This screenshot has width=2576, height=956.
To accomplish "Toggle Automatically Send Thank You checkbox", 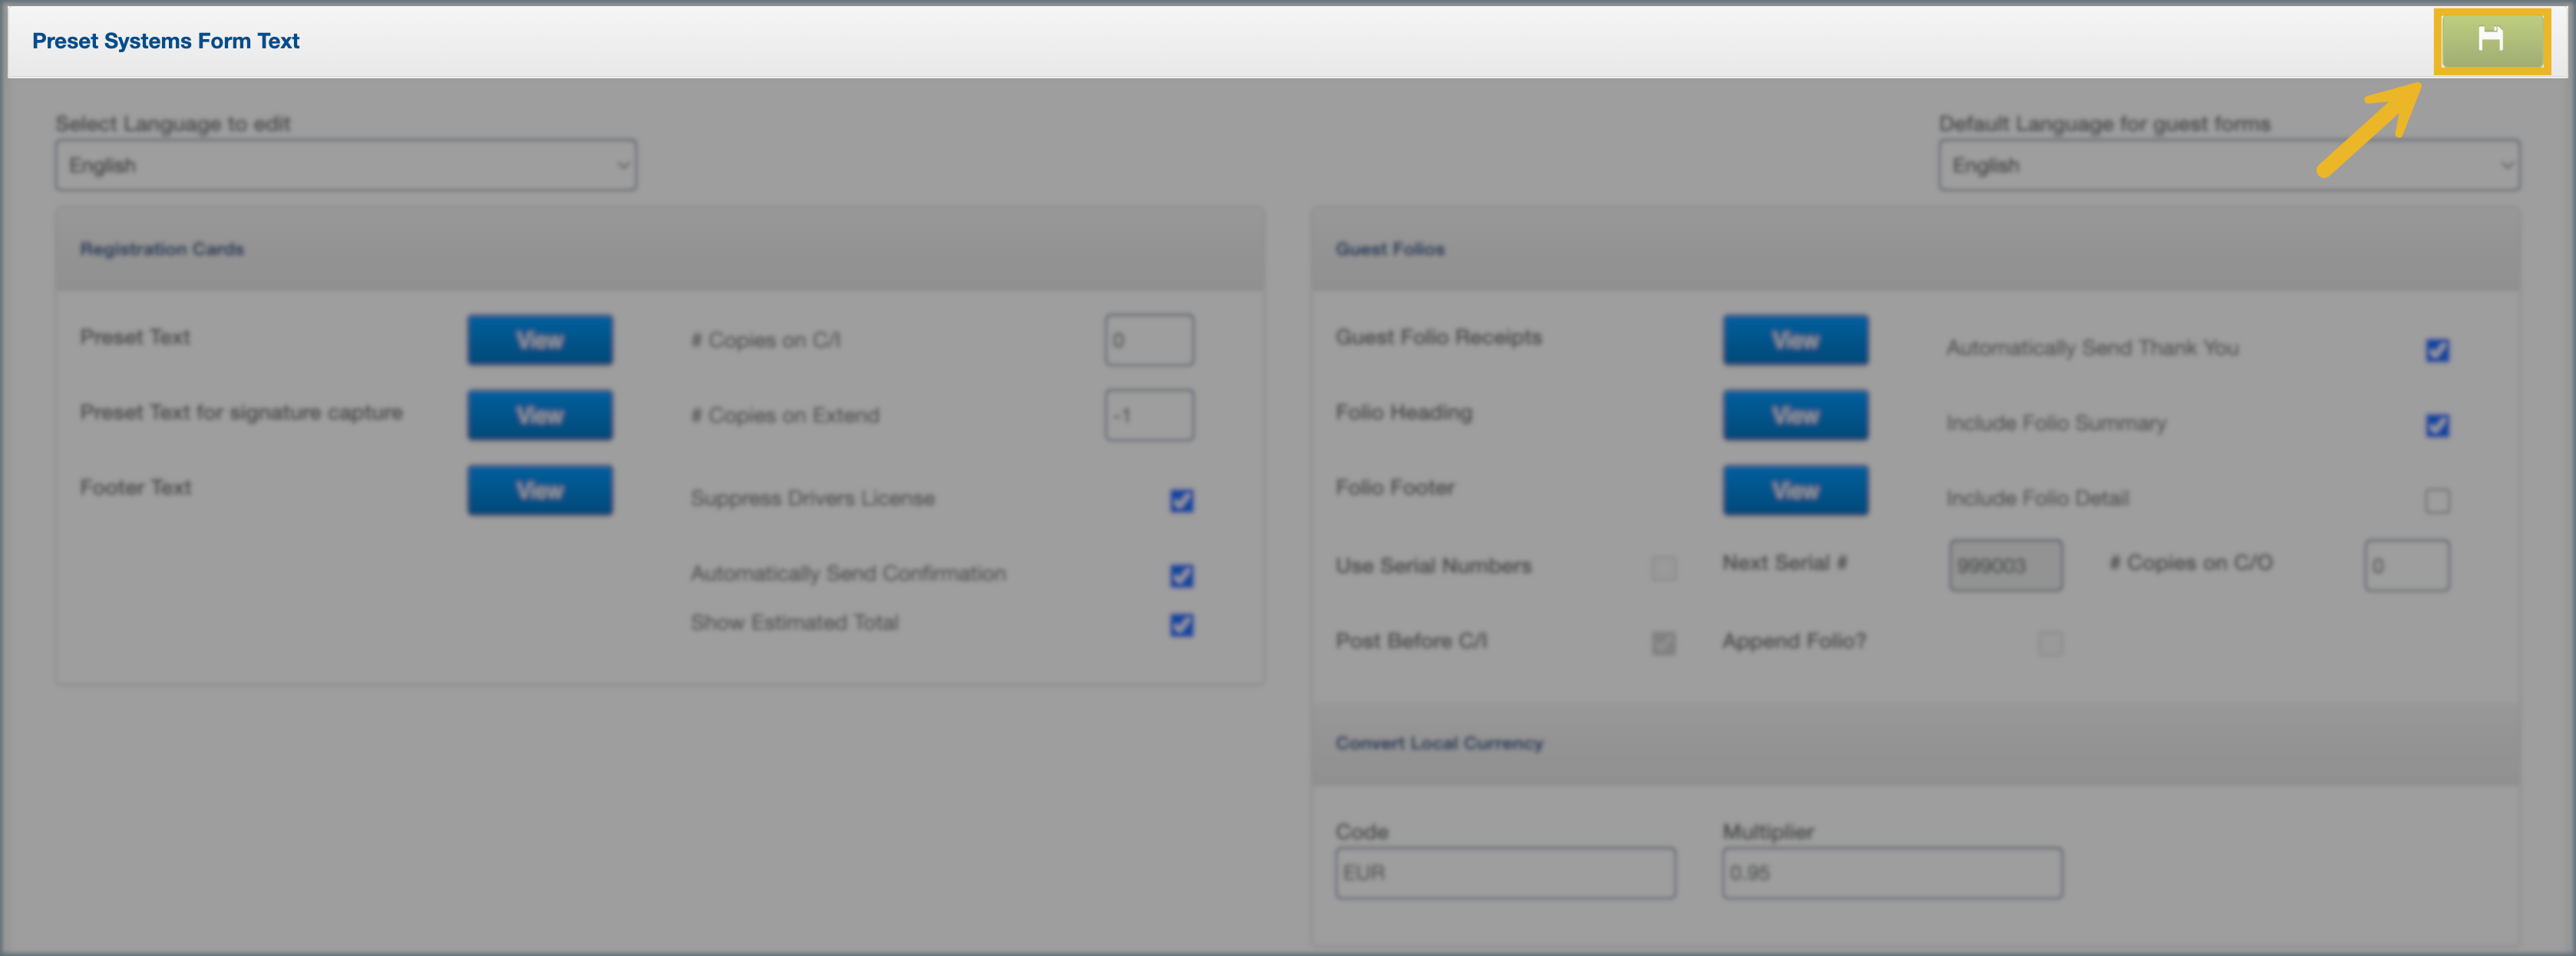I will [2437, 350].
